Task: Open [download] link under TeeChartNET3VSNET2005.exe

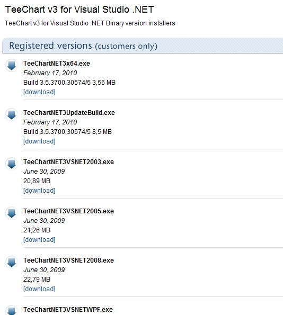Action: click(x=39, y=240)
